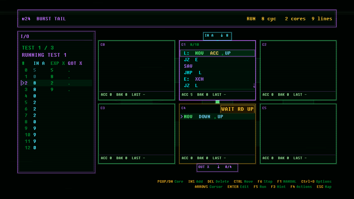The width and height of the screenshot is (354, 199).
Task: Click the row cursor arrow on I/O row 2
Action: click(23, 83)
